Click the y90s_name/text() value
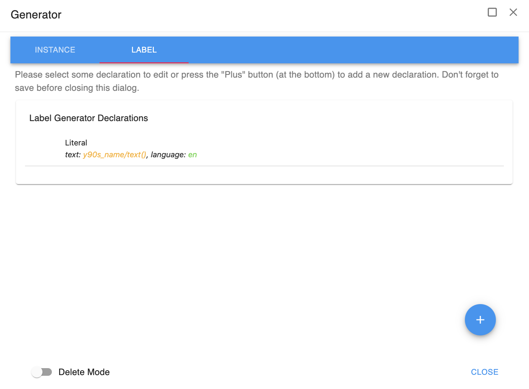Image resolution: width=529 pixels, height=389 pixels. pos(115,155)
